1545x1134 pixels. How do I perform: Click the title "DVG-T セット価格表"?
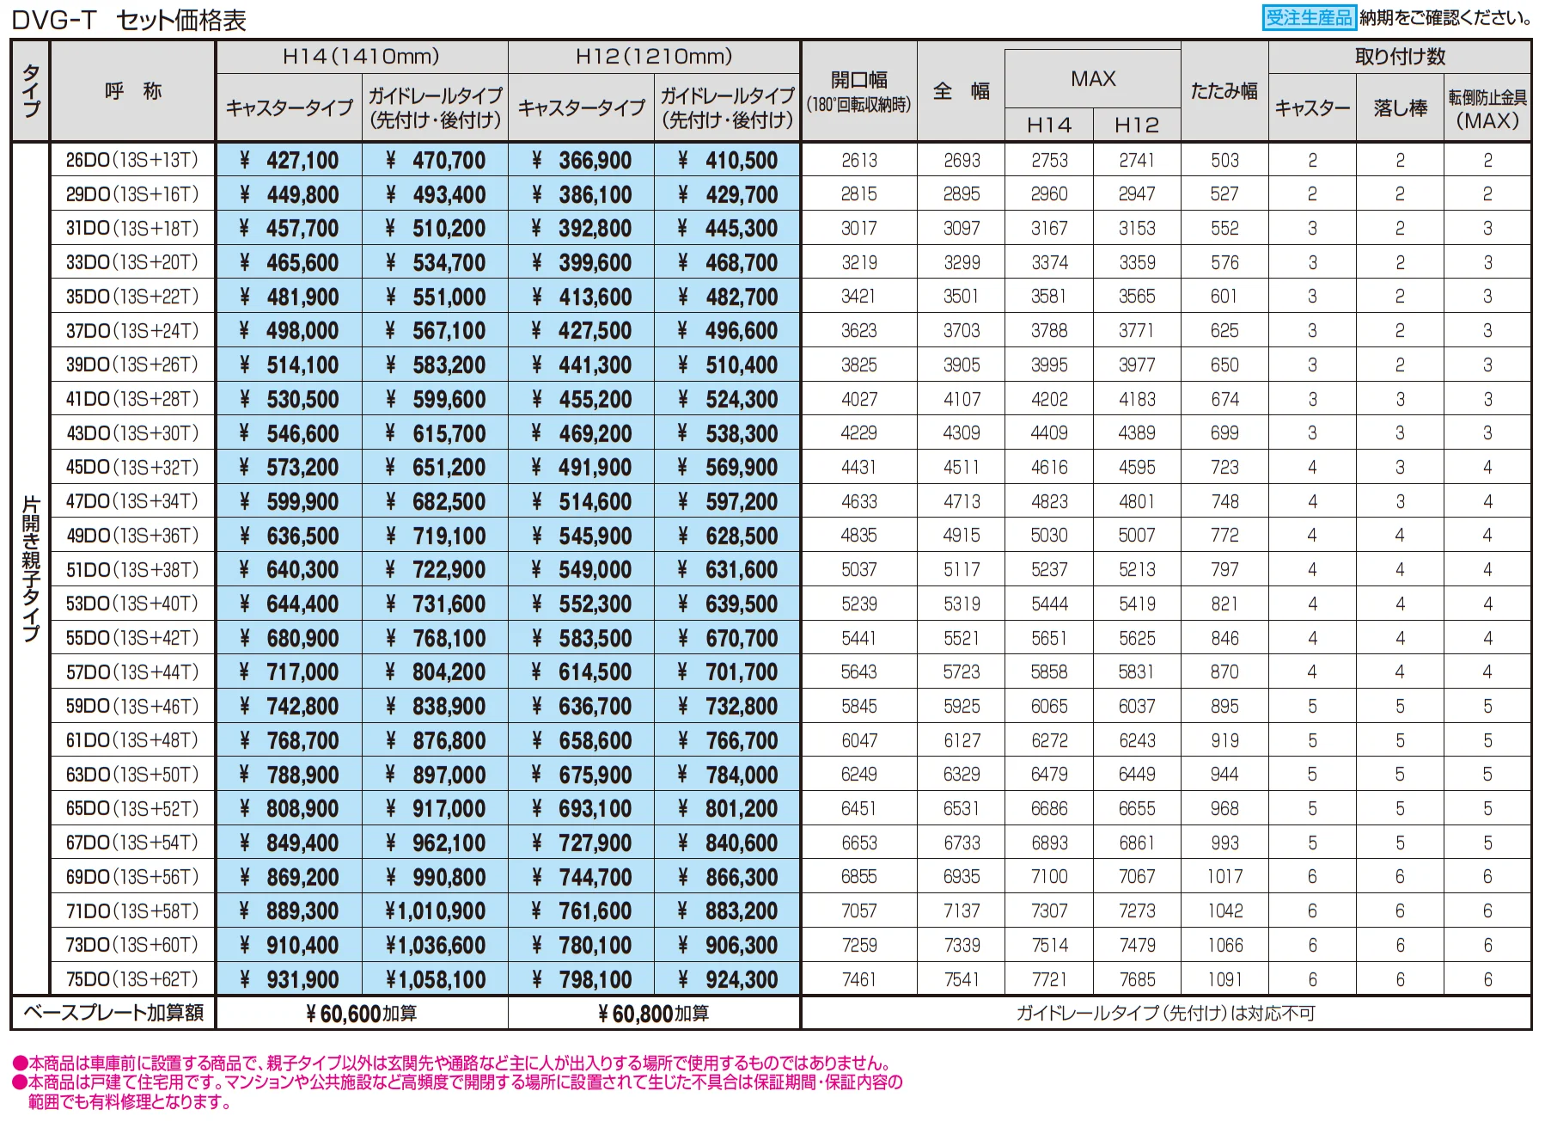click(129, 19)
